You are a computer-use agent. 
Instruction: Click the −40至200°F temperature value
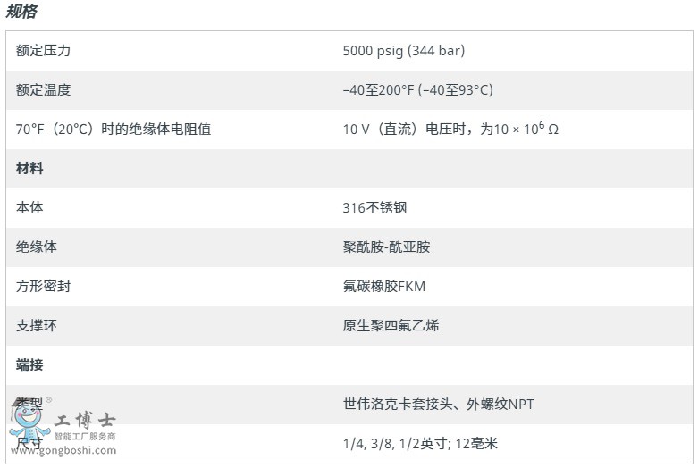click(417, 90)
